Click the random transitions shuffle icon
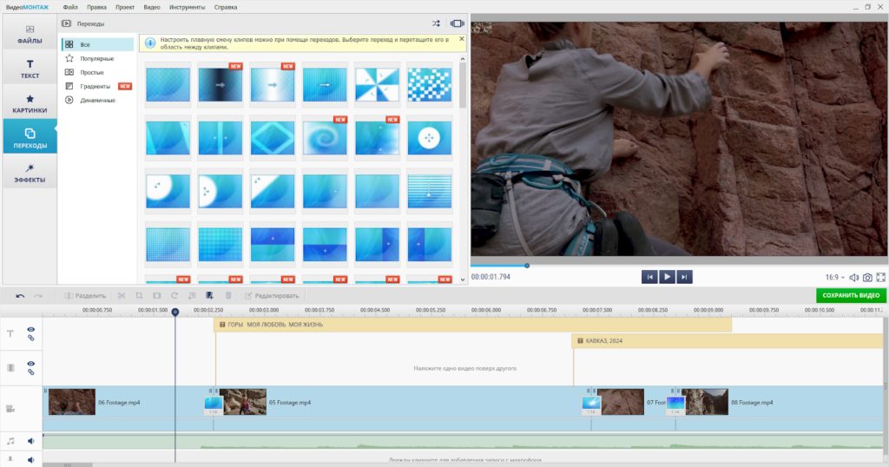The height and width of the screenshot is (467, 889). tap(436, 23)
